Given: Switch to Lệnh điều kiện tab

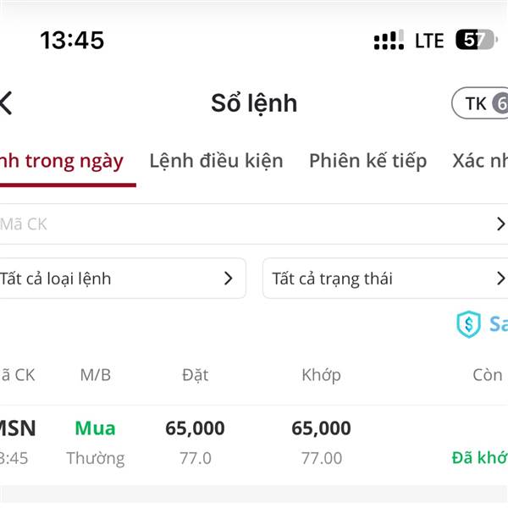Looking at the screenshot, I should tap(216, 161).
